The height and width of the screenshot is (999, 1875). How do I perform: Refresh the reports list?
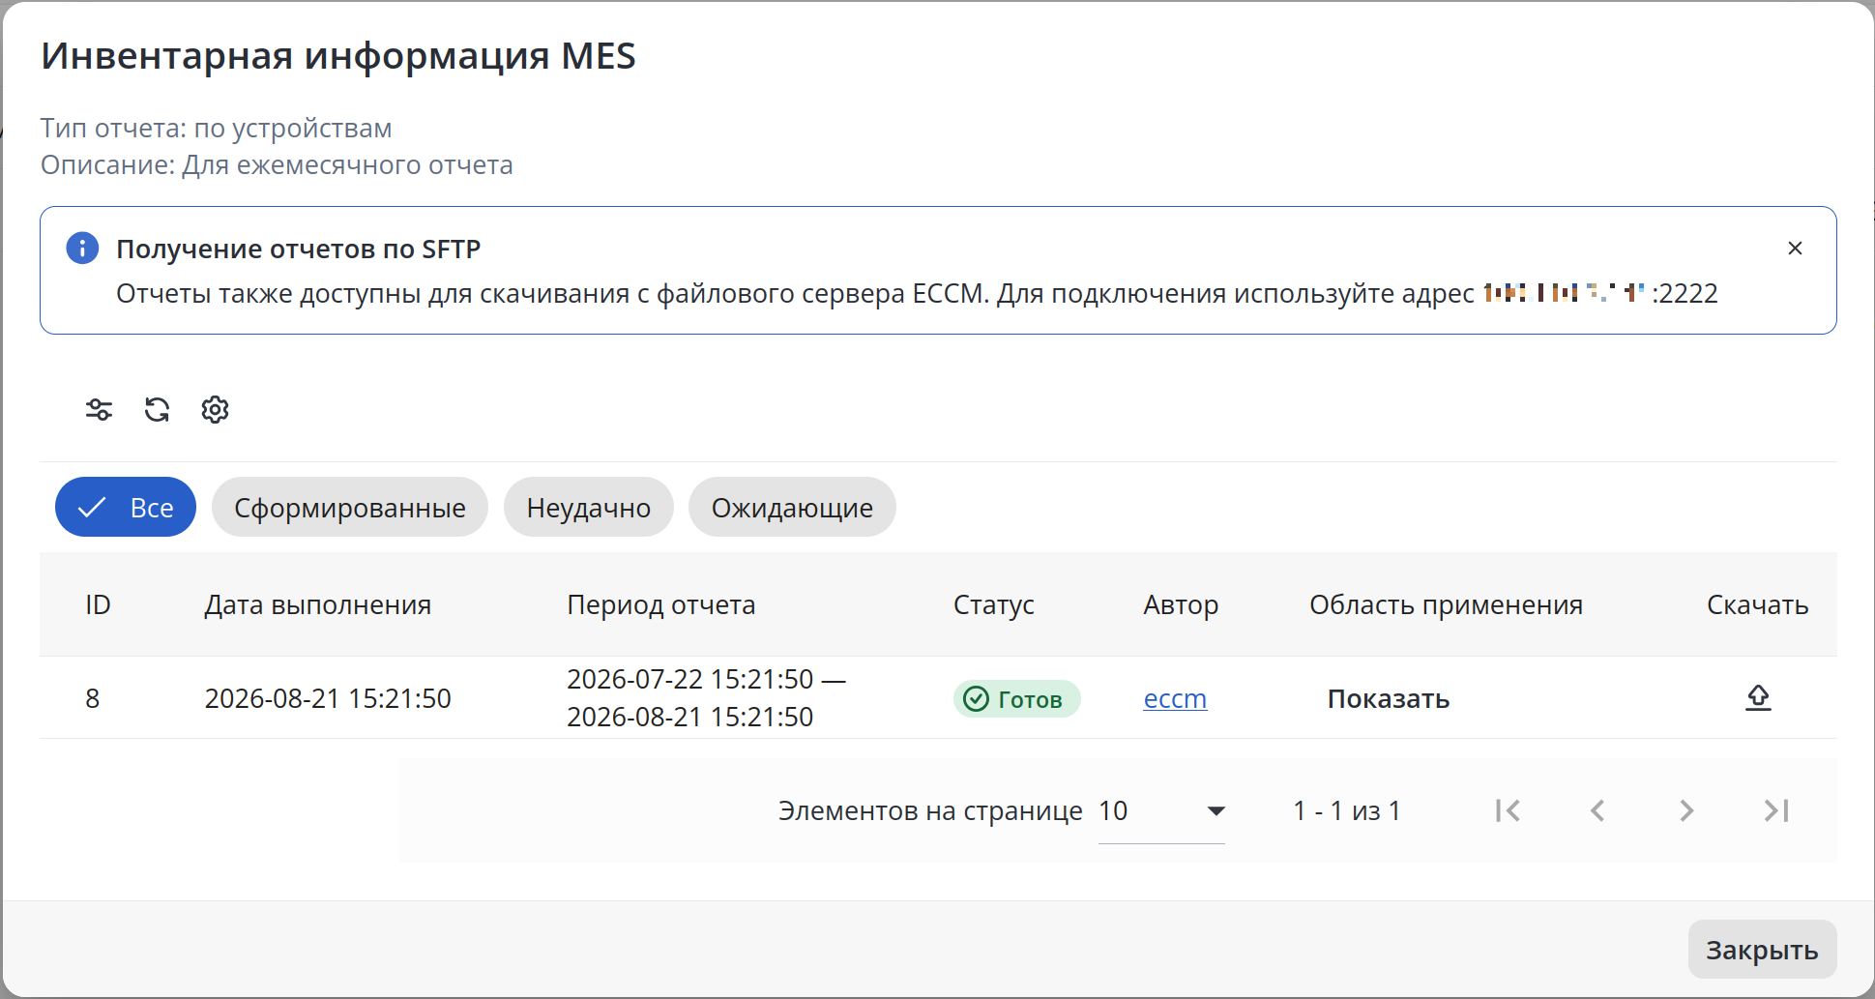(x=157, y=410)
